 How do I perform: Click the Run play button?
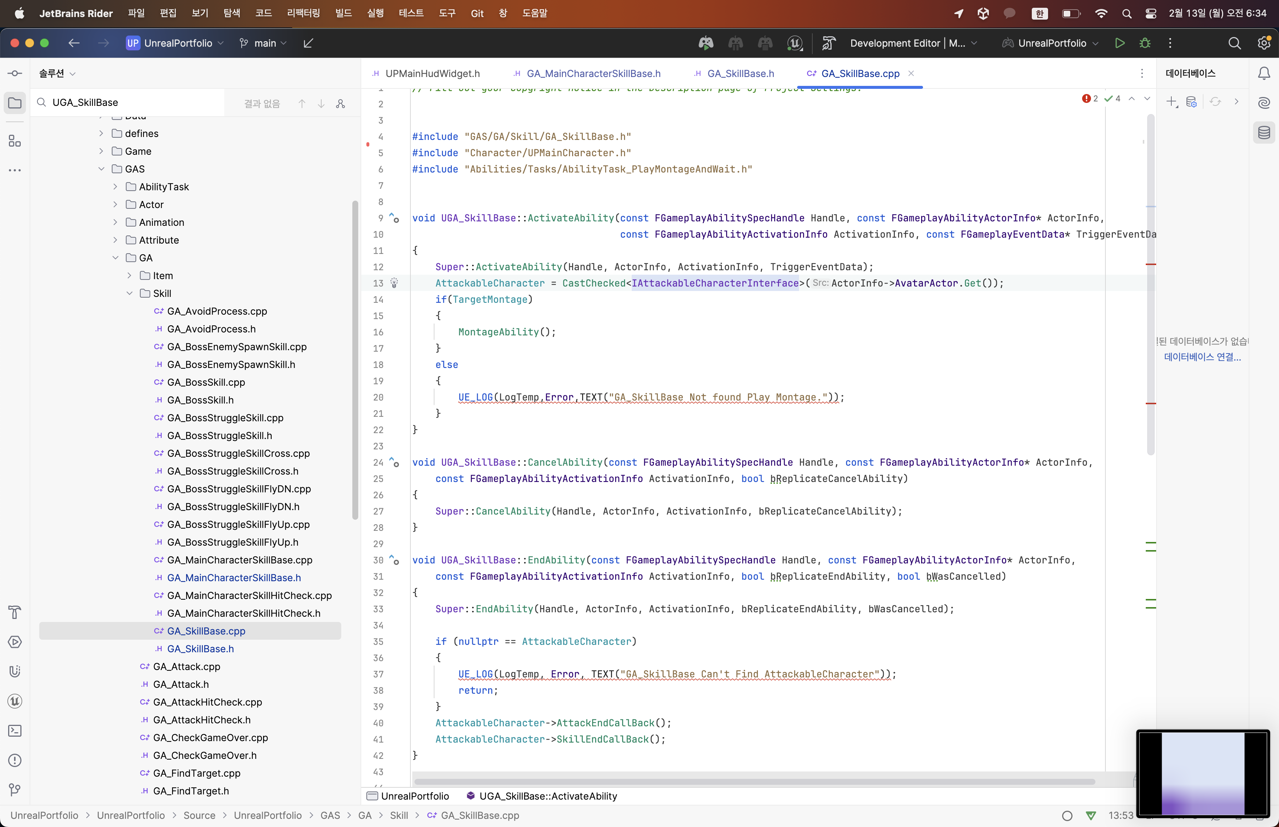1119,43
